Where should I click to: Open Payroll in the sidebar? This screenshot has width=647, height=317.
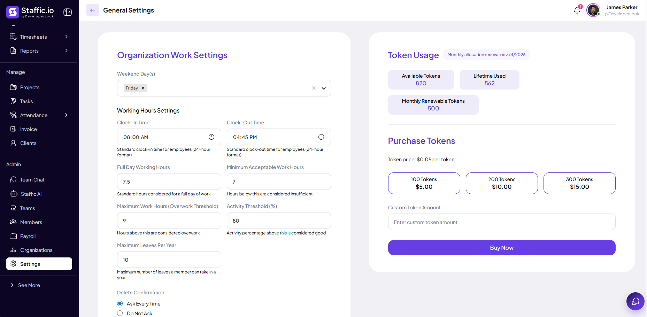tap(39, 236)
